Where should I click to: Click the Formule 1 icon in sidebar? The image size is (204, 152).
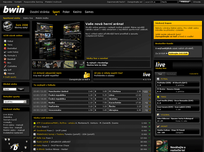coord(5,55)
